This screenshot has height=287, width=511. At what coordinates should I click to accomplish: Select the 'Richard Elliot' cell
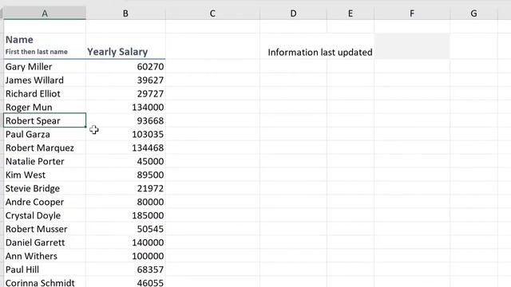(x=45, y=94)
